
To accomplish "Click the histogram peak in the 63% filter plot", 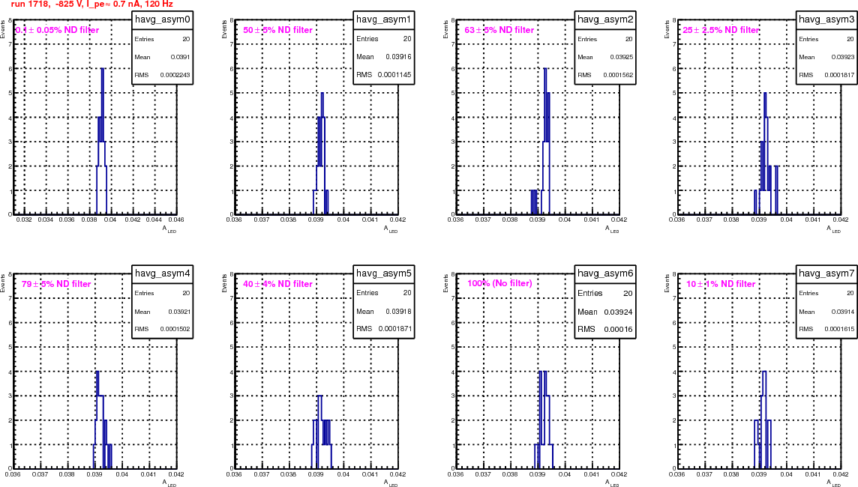I will click(x=545, y=69).
